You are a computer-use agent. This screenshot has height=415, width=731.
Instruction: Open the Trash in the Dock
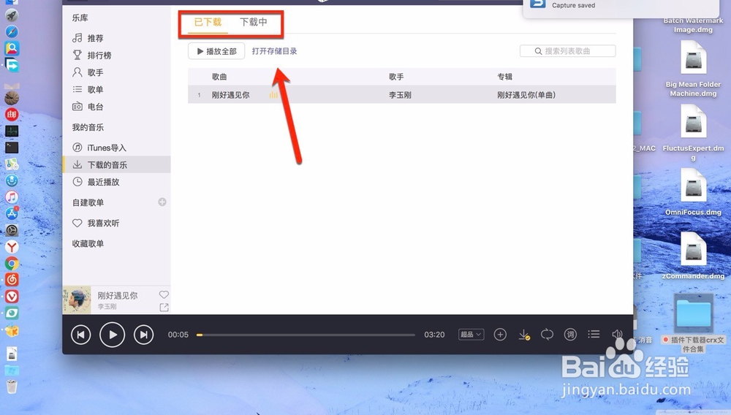12,387
